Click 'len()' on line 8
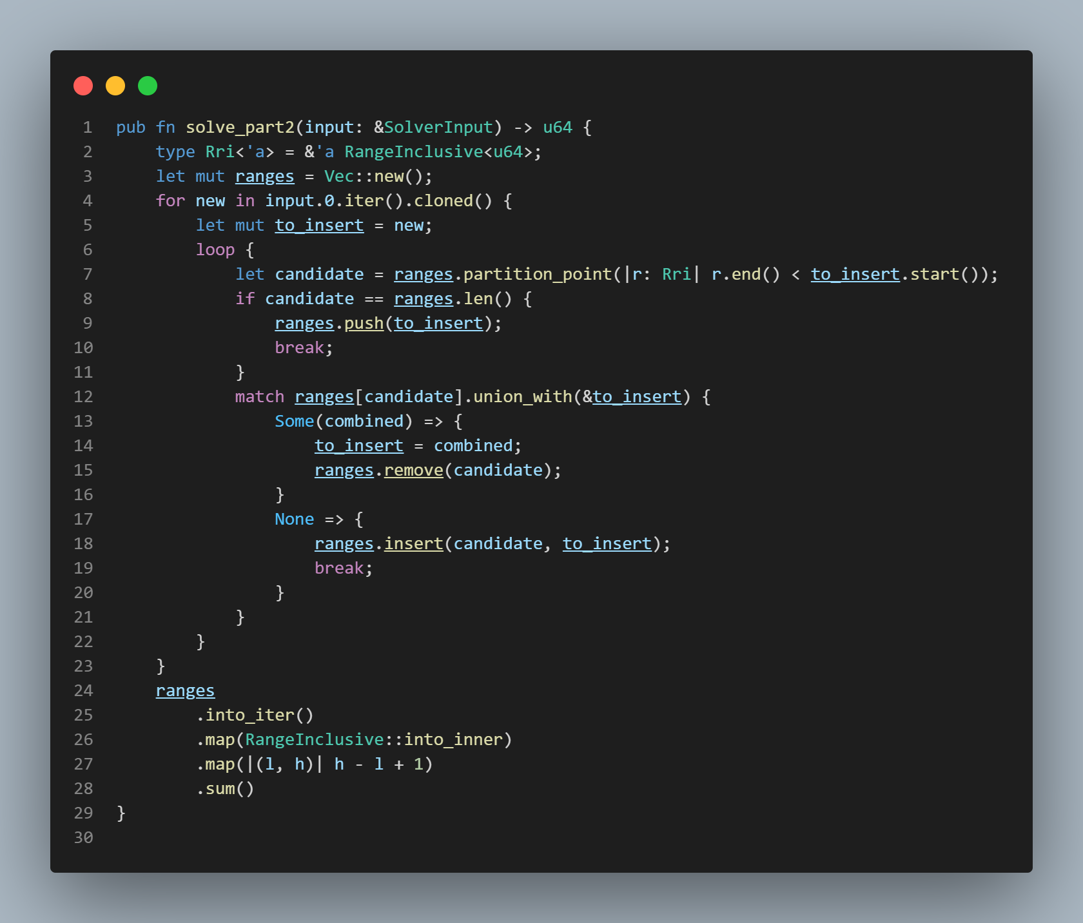 tap(488, 299)
